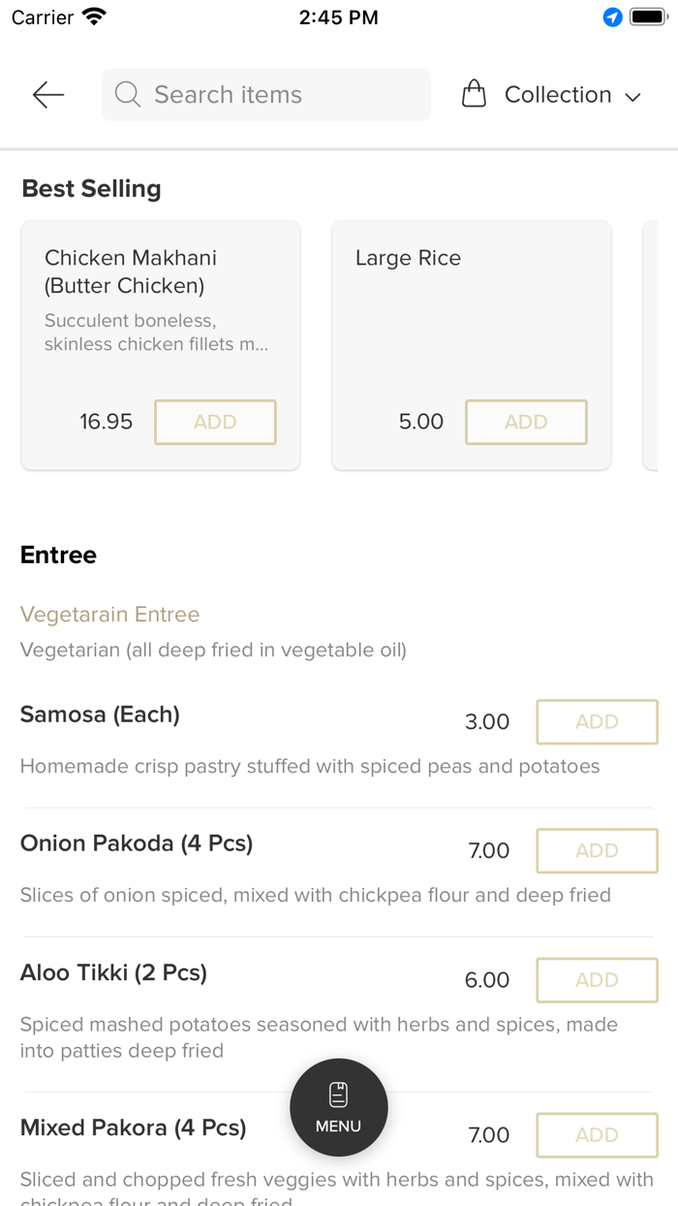Select the Vegetarain Entree category link
Screen dimensions: 678x1206
tap(109, 614)
